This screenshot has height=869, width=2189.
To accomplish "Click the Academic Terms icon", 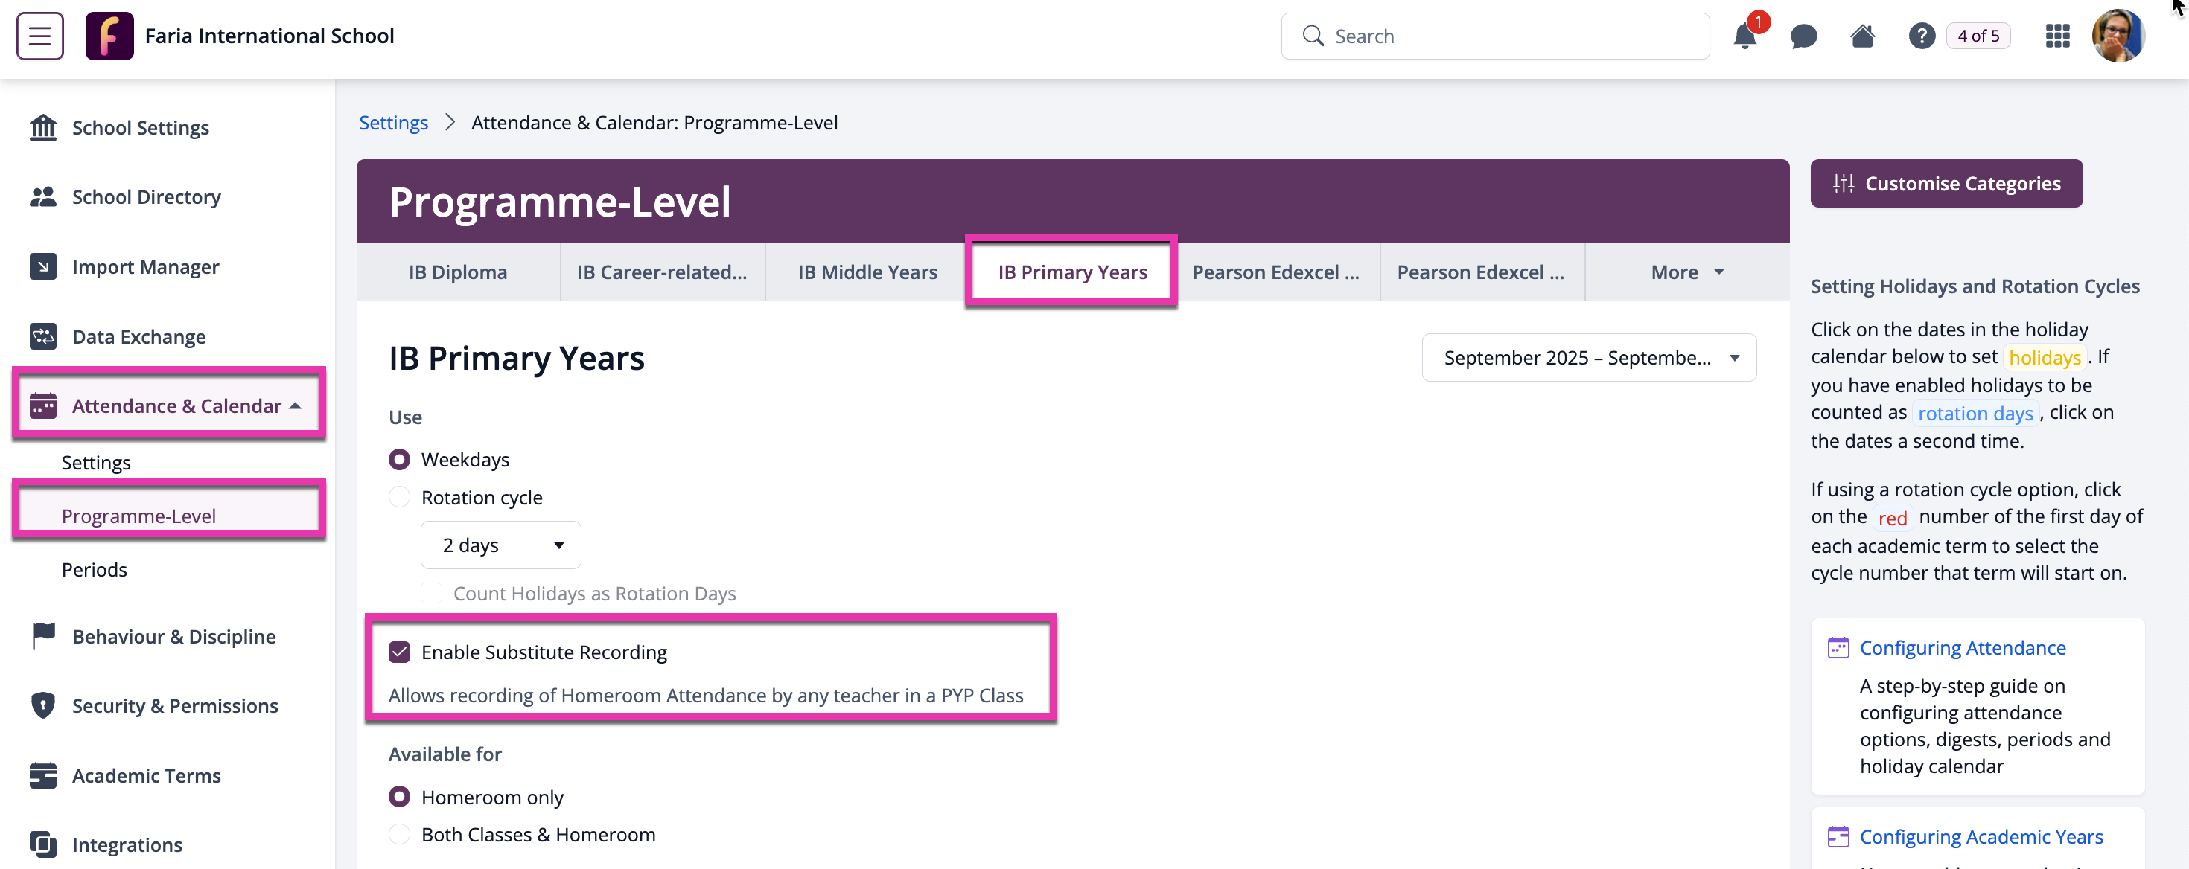I will pyautogui.click(x=43, y=775).
